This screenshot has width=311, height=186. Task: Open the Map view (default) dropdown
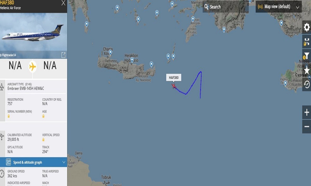pyautogui.click(x=279, y=6)
